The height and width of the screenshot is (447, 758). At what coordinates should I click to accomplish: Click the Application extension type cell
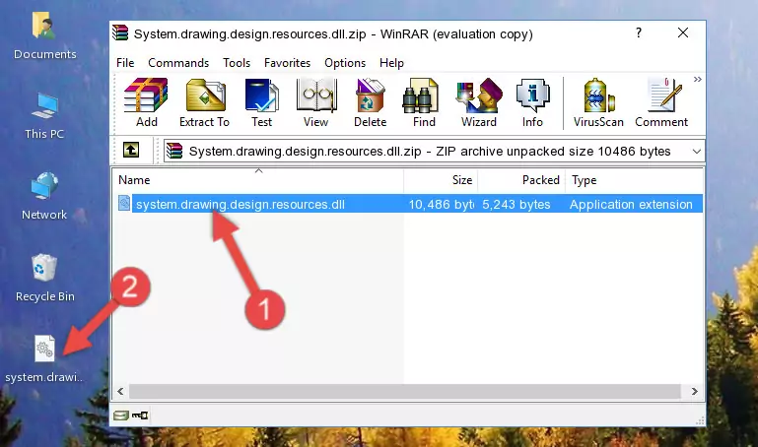coord(631,205)
